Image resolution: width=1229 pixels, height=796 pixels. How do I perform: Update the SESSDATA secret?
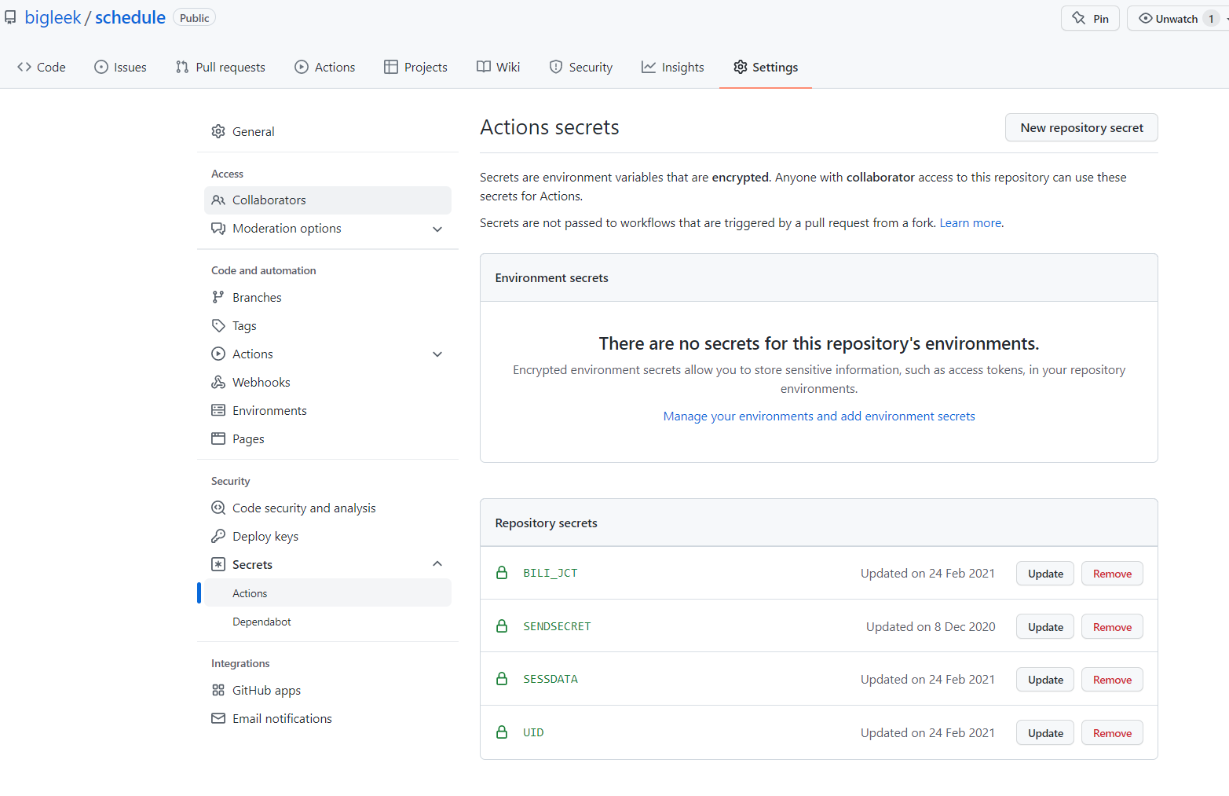pos(1045,680)
